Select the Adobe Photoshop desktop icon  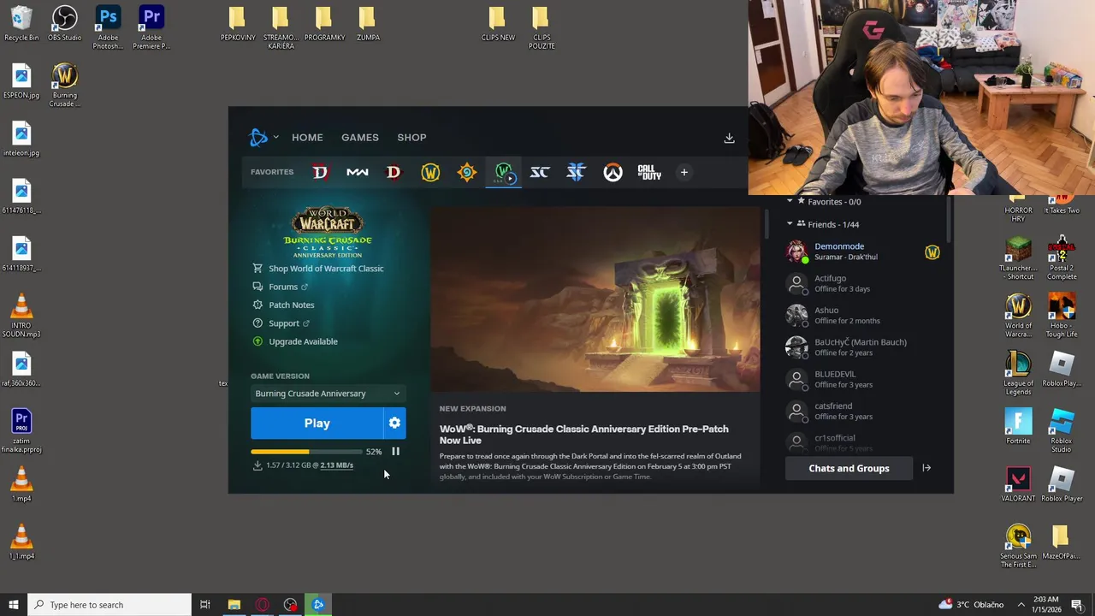108,27
